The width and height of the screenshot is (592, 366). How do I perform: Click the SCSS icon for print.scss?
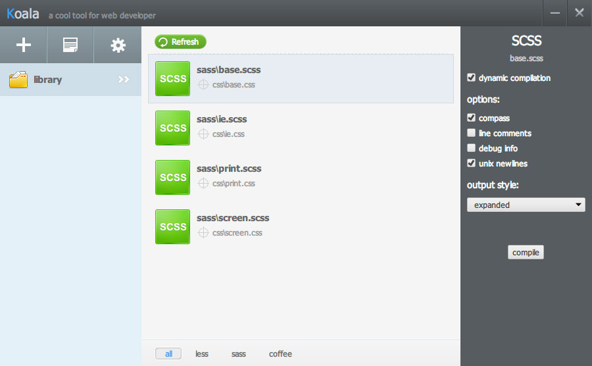172,178
